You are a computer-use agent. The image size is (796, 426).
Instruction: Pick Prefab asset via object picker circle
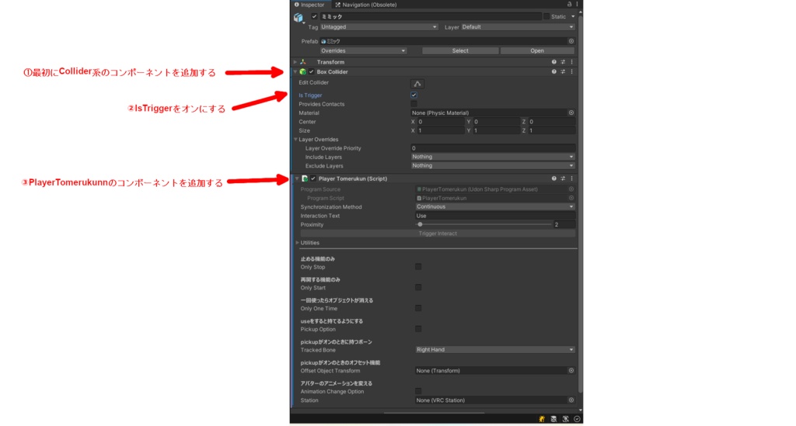[x=571, y=41]
